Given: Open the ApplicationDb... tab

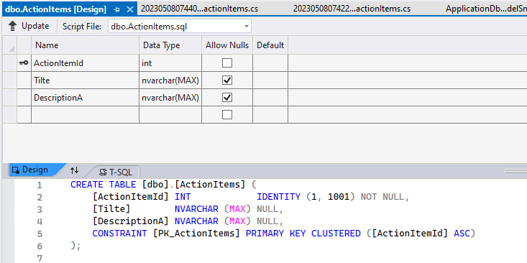Looking at the screenshot, I should 486,9.
